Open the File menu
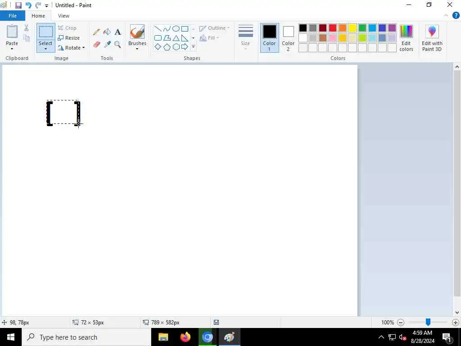Image resolution: width=461 pixels, height=346 pixels. [13, 16]
